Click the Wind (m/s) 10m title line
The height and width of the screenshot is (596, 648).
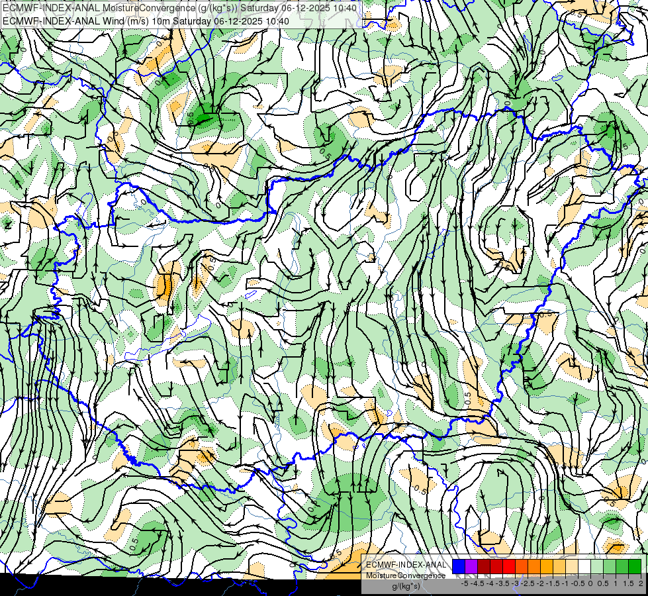[x=146, y=21]
